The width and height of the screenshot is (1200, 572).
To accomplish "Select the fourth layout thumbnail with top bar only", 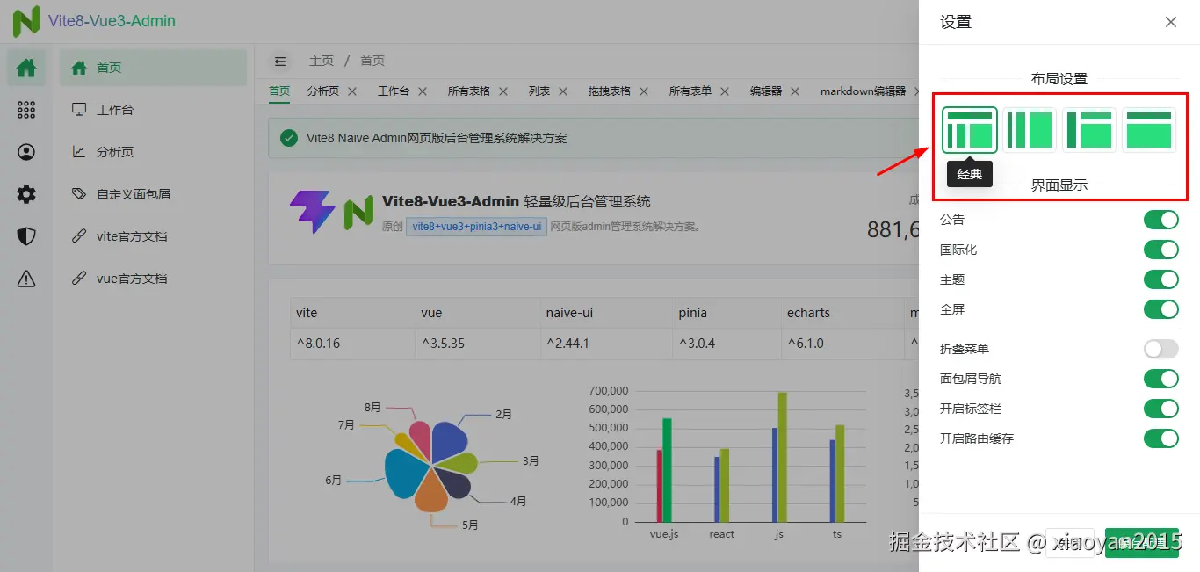I will (1149, 130).
